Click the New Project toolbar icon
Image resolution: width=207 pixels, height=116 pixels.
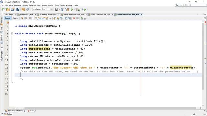coord(8,9)
